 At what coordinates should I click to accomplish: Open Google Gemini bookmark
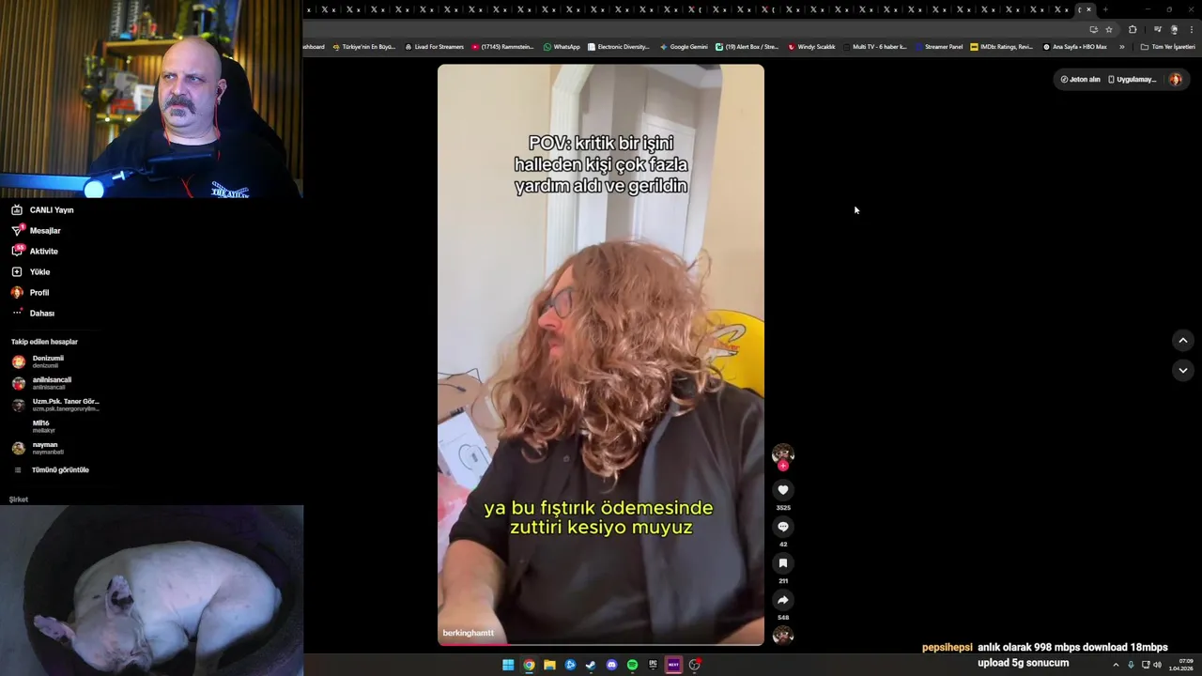[x=684, y=47]
